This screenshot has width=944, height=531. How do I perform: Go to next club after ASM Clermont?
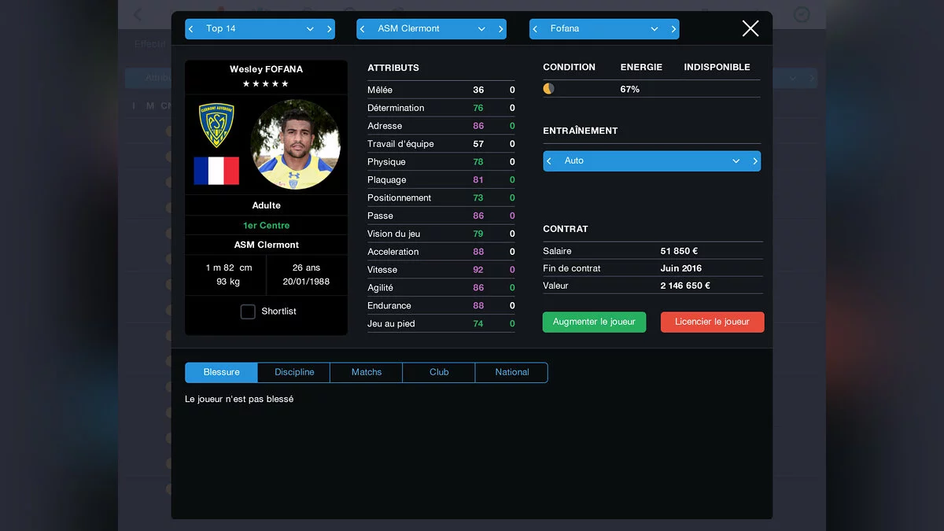coord(500,29)
